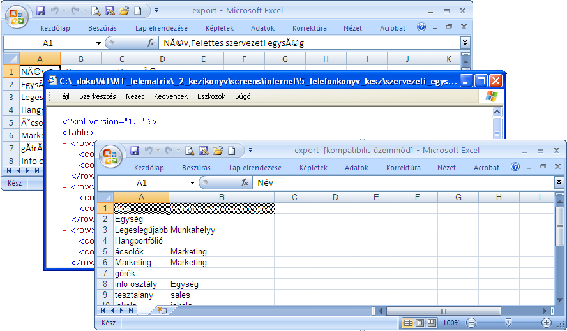
Task: Expand formula bar in front Excel
Action: [559, 182]
